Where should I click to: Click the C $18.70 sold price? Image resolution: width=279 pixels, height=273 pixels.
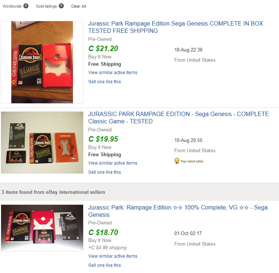pos(103,232)
